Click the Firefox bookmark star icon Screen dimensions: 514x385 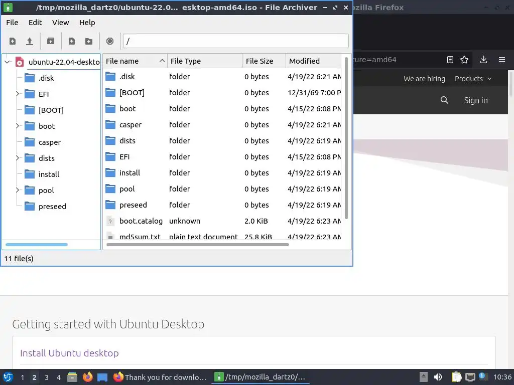point(464,60)
